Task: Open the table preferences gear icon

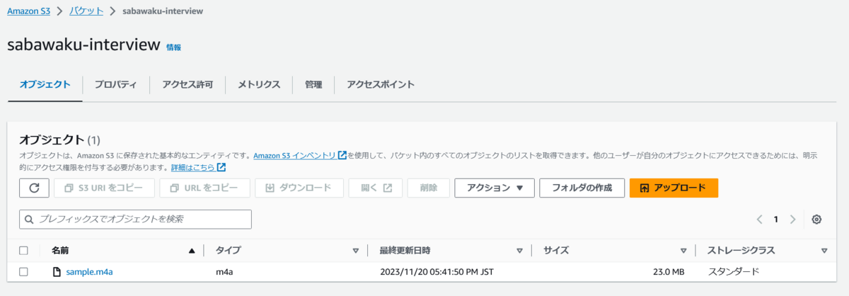Action: [816, 220]
